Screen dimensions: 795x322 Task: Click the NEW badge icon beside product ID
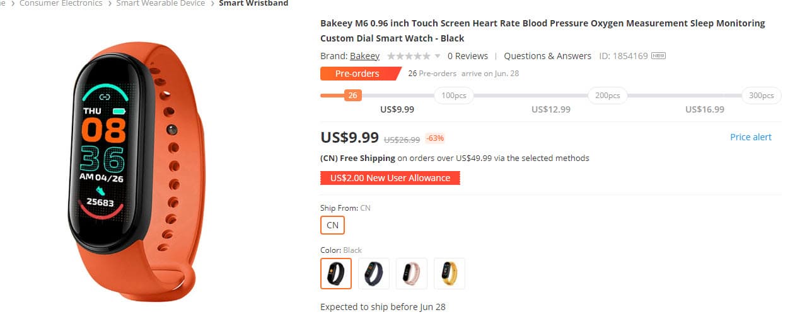(658, 56)
